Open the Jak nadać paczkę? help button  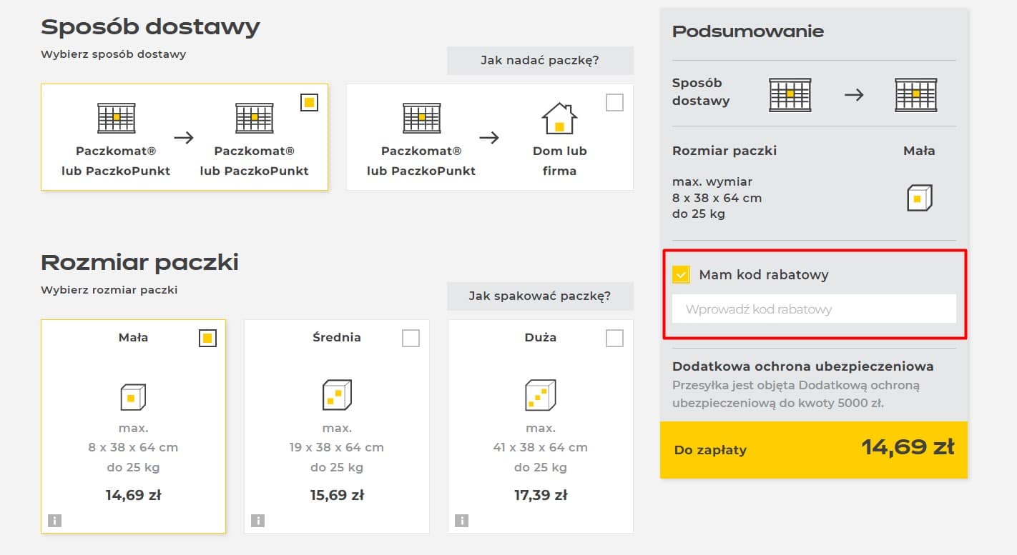[x=539, y=60]
